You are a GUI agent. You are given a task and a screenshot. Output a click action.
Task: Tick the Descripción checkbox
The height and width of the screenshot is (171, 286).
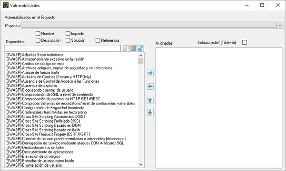tap(38, 40)
